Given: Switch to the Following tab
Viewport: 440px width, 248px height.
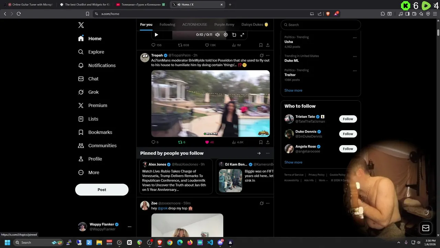Looking at the screenshot, I should [167, 24].
